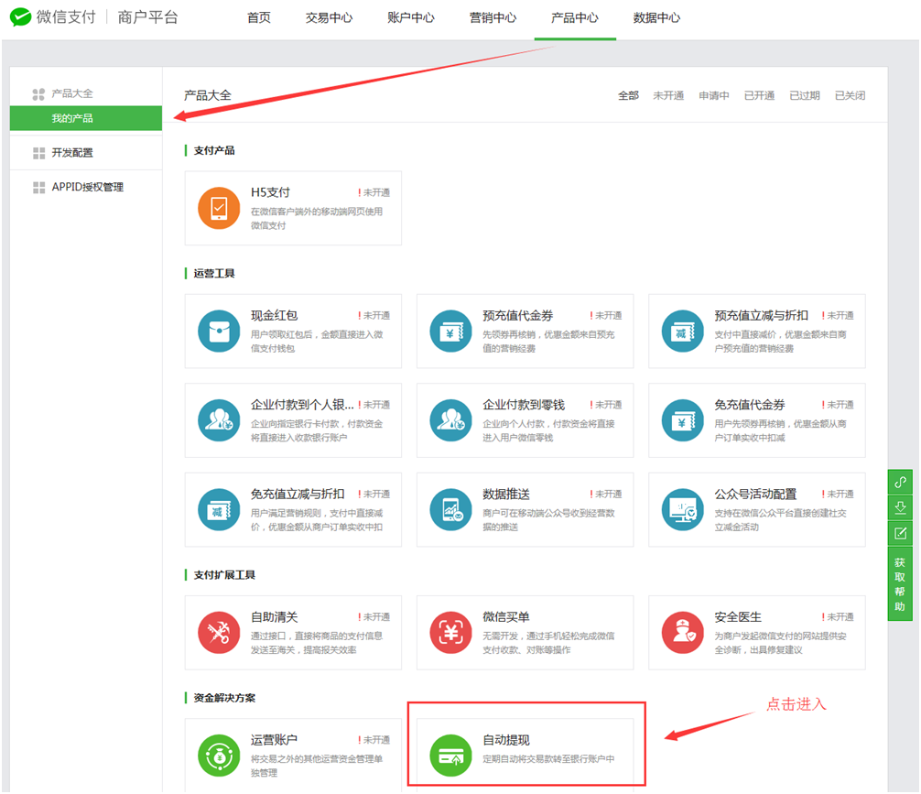Screen dimensions: 921x794
Task: Click the 产品大全 sidebar icon
Action: tap(38, 94)
